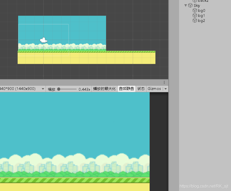Open the Game view three-dot options menu

(x=164, y=82)
